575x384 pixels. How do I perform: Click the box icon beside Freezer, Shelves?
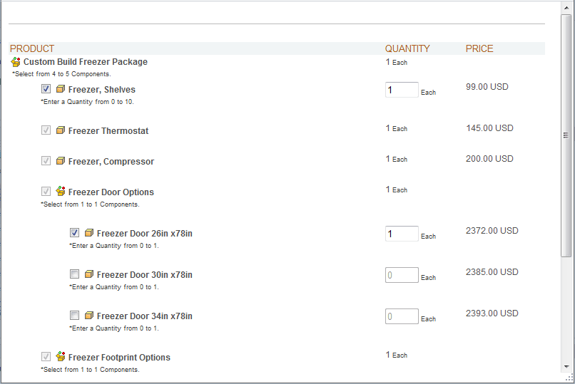point(61,89)
